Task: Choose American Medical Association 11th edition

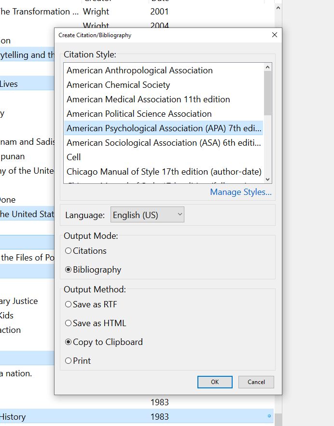Action: [164, 99]
